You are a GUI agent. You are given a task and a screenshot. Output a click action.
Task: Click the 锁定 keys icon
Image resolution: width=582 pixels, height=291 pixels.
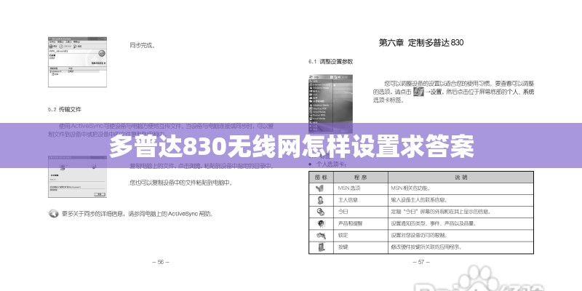click(321, 235)
